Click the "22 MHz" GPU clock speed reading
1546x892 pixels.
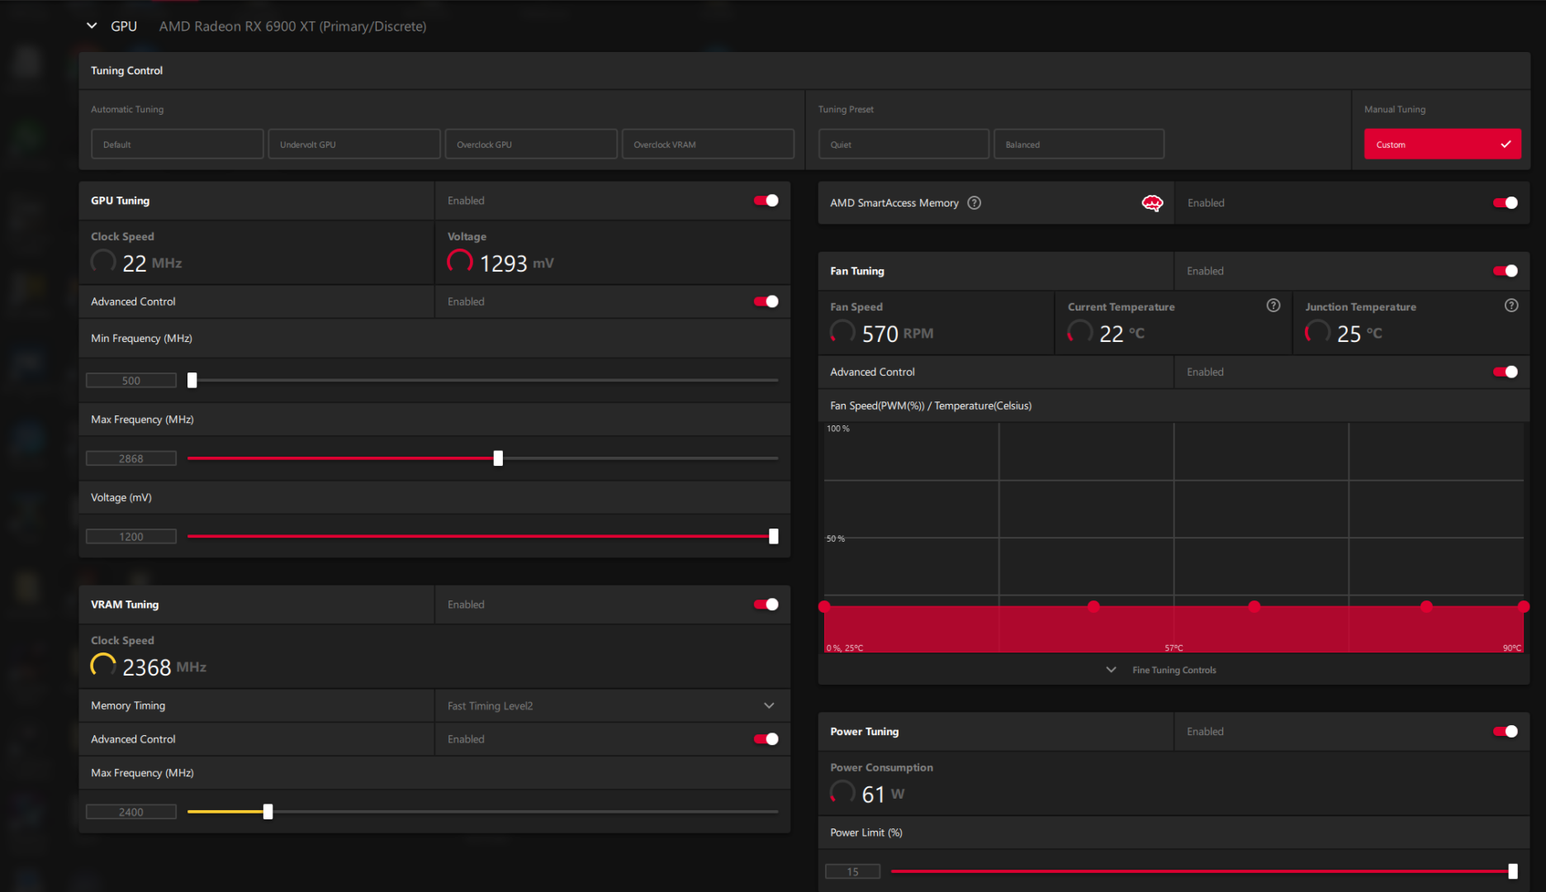(152, 263)
